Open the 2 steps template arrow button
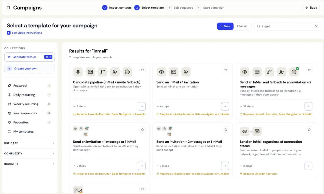This screenshot has width=324, height=194. point(308,166)
